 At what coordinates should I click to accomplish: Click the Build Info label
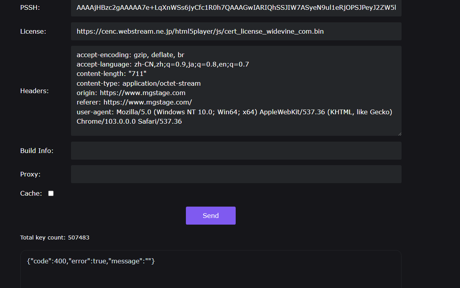pyautogui.click(x=37, y=151)
